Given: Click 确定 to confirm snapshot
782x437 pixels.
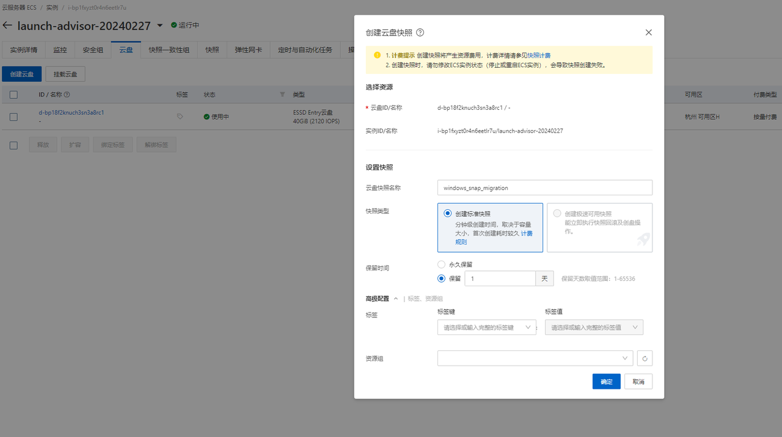Looking at the screenshot, I should tap(607, 381).
